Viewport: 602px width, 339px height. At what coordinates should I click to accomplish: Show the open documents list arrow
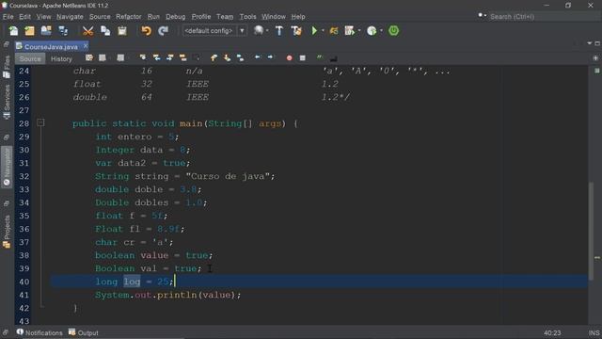(590, 43)
